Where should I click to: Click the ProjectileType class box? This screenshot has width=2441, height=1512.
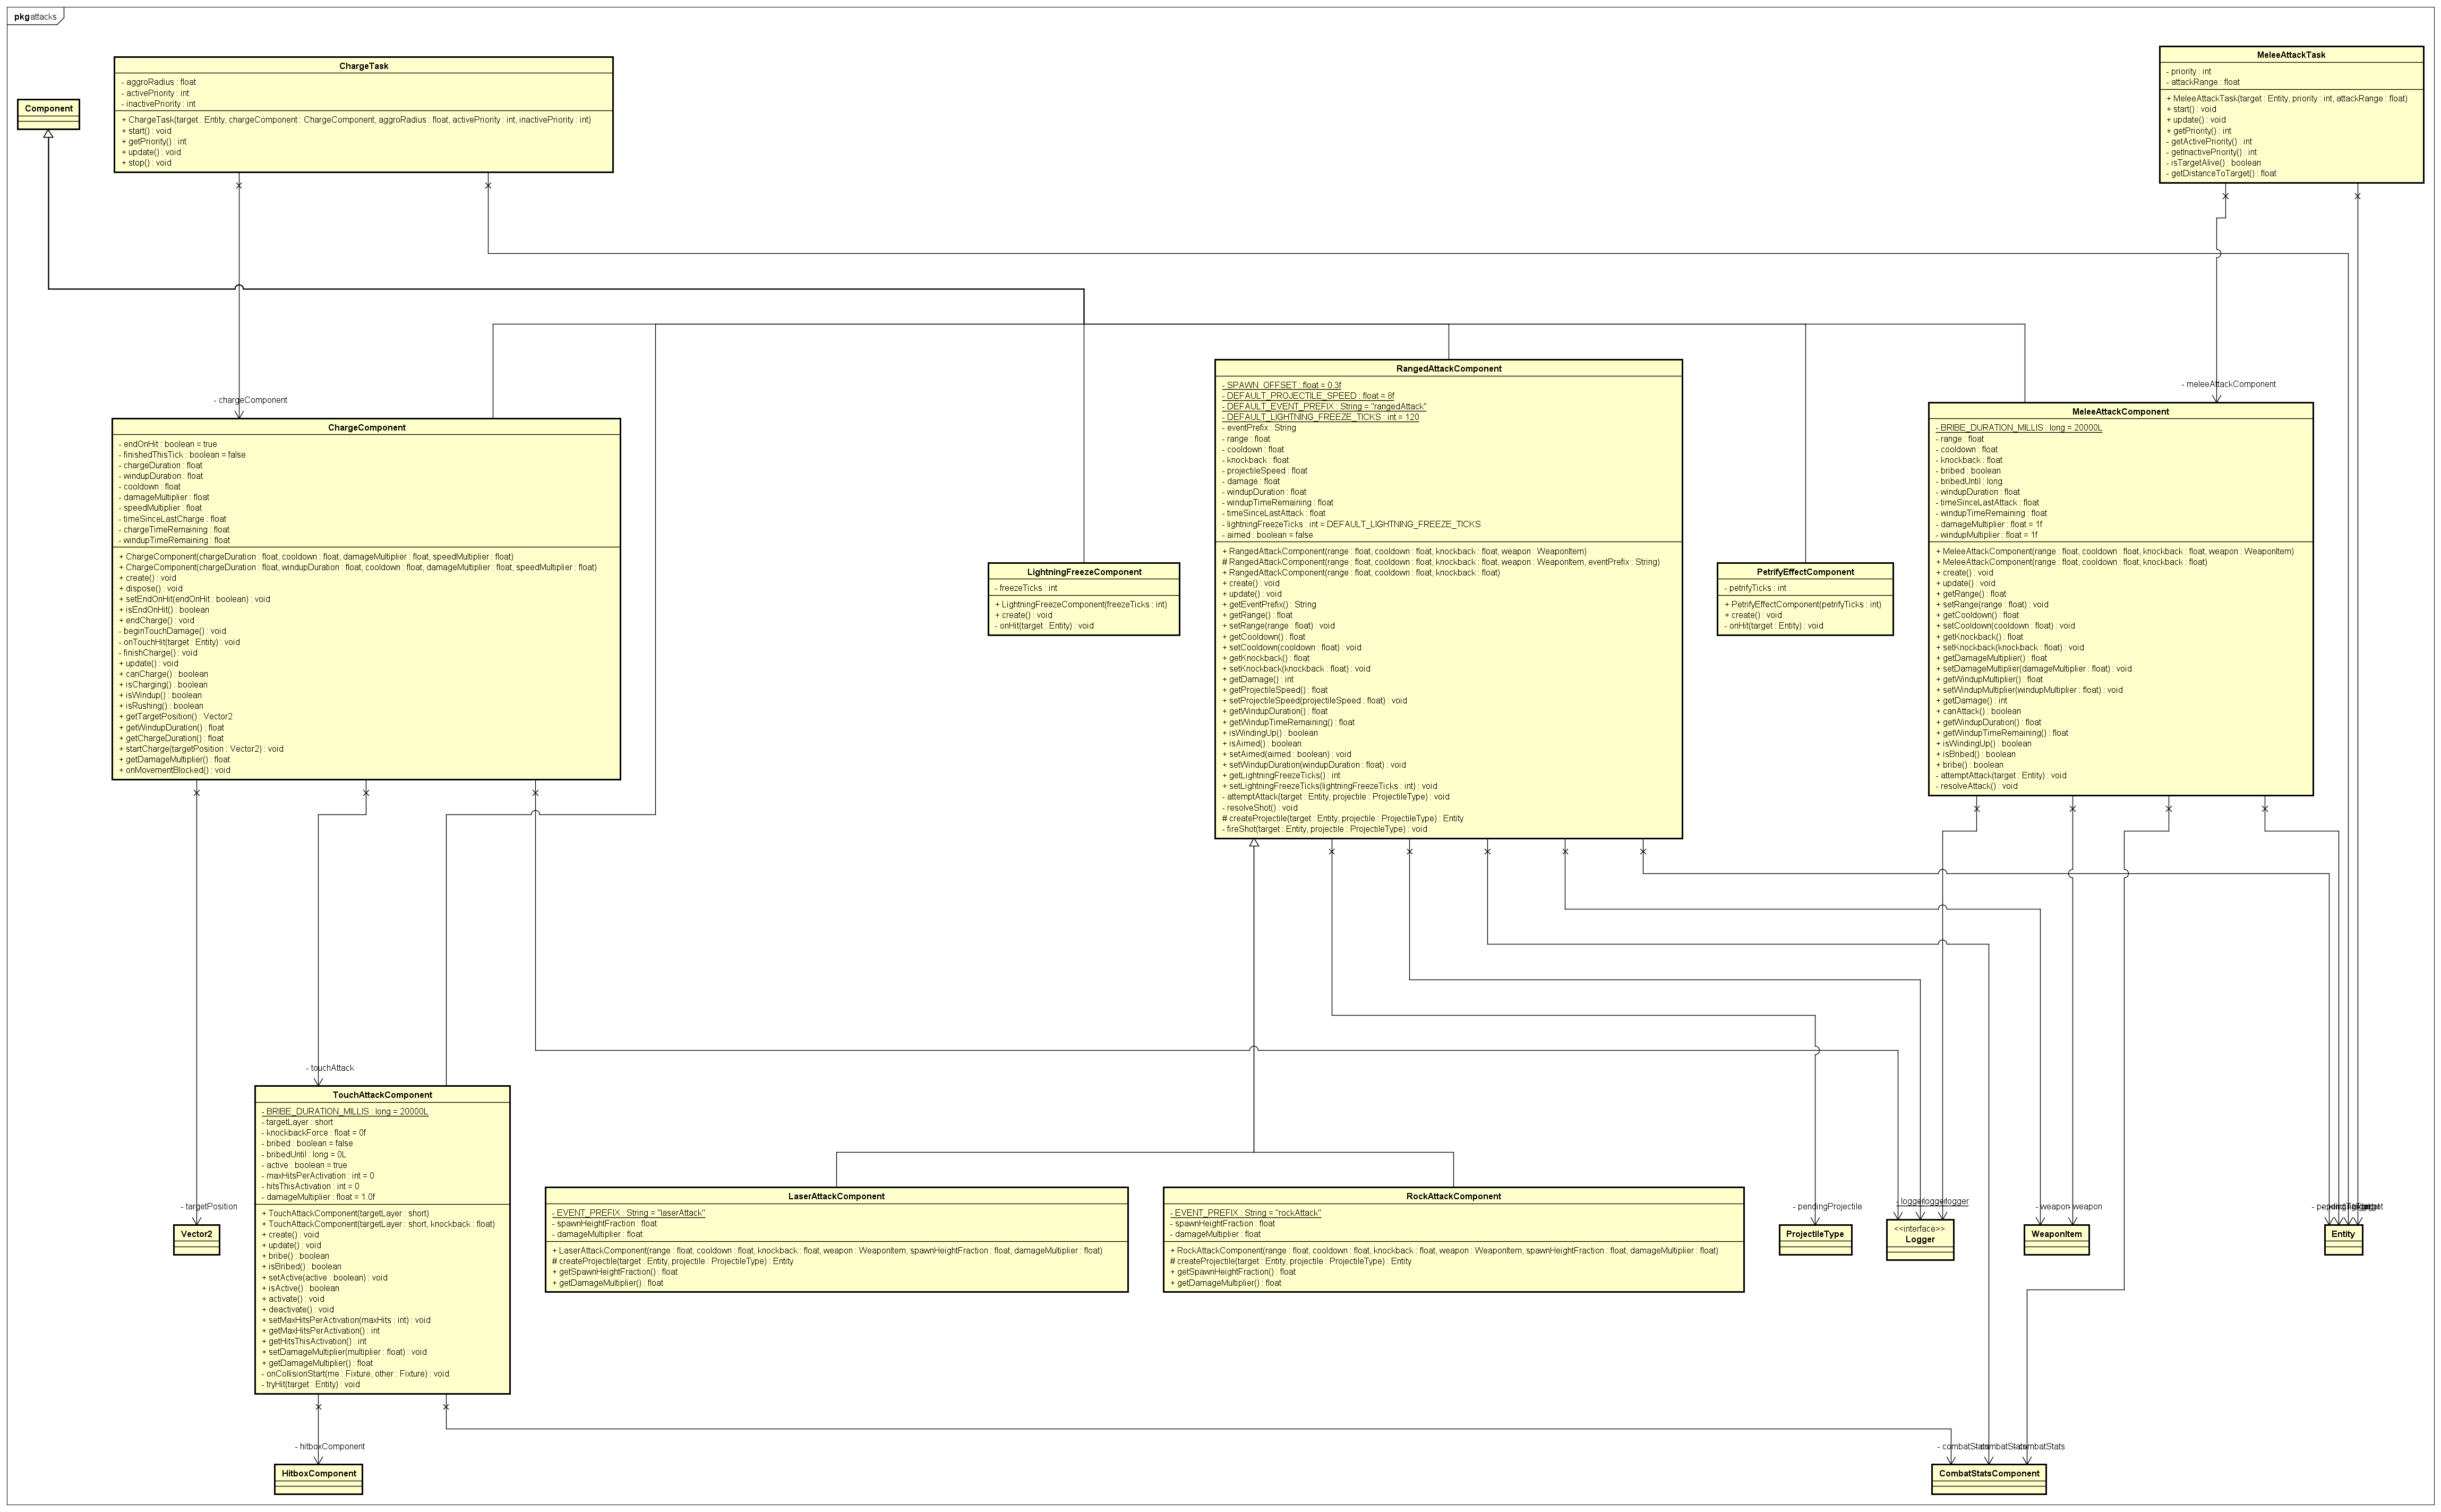(1815, 1239)
